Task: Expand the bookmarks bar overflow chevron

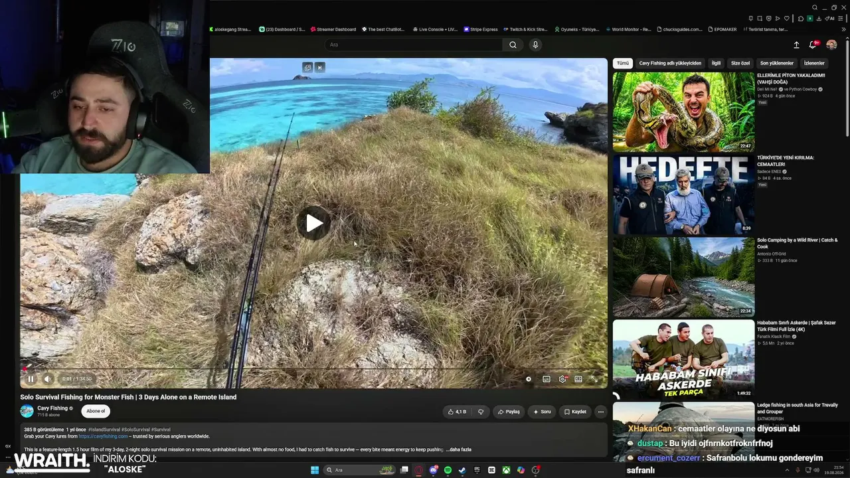Action: pos(844,29)
